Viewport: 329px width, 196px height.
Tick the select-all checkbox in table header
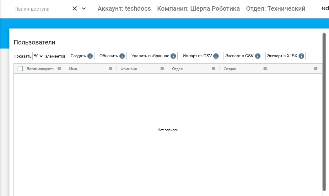[20, 69]
